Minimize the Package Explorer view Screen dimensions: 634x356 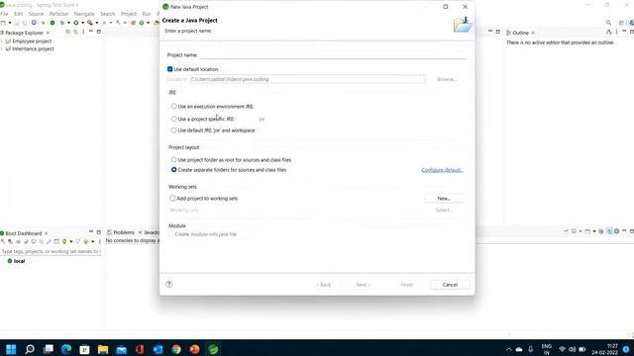pos(91,31)
